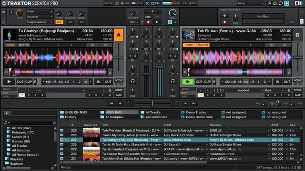Jump to next cue point on Deck B

[208, 90]
